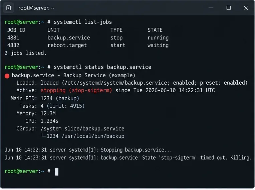
Task: Click the window title 'root@server: ~'
Action: (x=36, y=8)
